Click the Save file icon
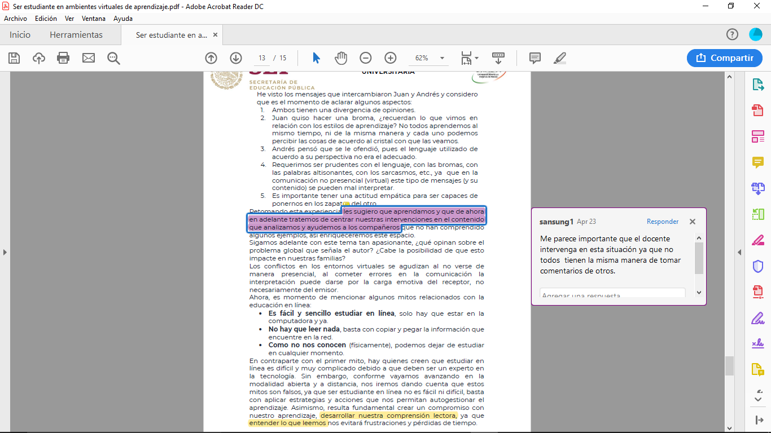The image size is (771, 433). (x=14, y=58)
